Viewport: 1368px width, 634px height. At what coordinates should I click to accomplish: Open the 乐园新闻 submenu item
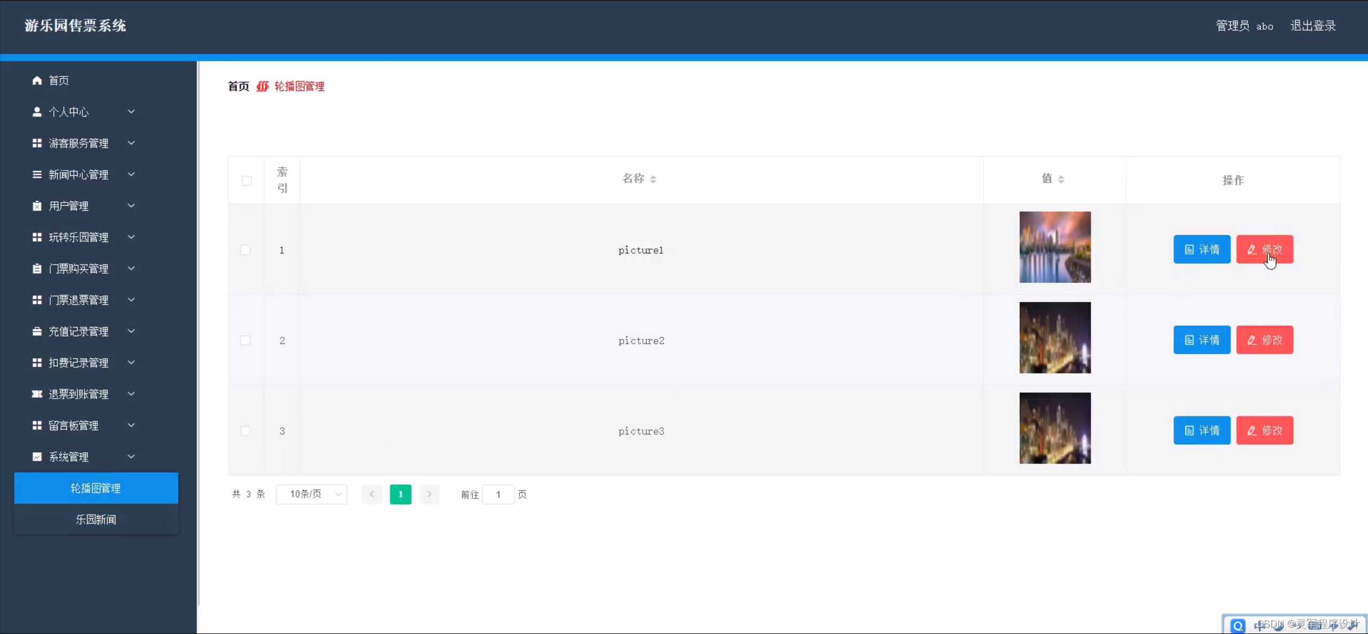pyautogui.click(x=96, y=520)
